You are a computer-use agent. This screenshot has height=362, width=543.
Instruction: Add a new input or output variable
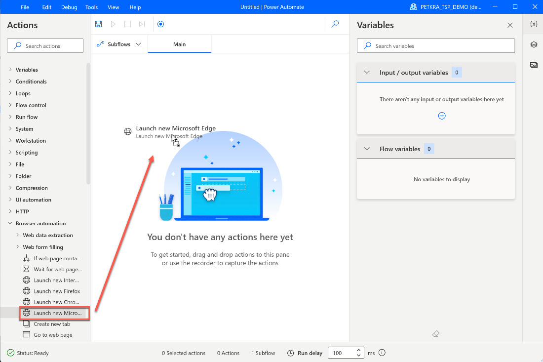tap(441, 116)
